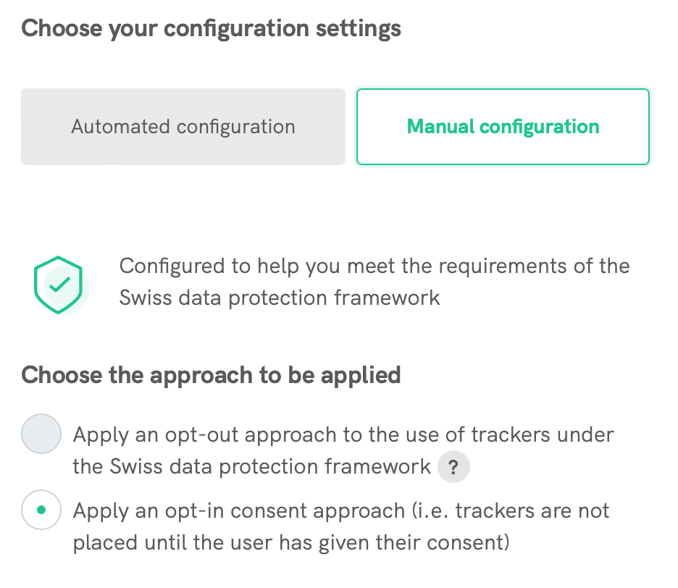Open the question mark help tooltip
678x588 pixels.
[453, 467]
